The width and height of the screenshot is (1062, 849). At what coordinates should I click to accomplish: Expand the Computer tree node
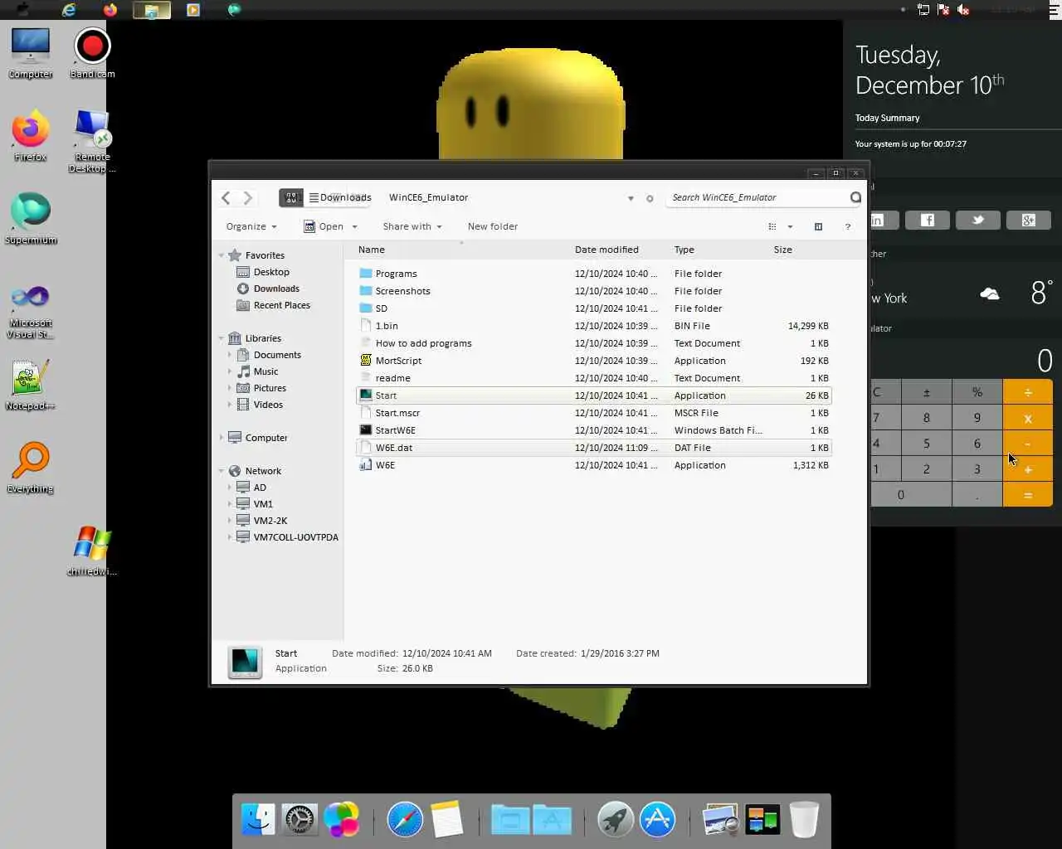(222, 438)
